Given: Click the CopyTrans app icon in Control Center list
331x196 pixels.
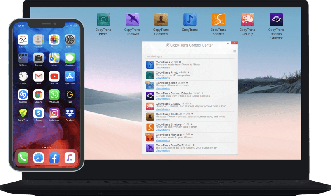Looking at the screenshot, I should coord(150,65).
